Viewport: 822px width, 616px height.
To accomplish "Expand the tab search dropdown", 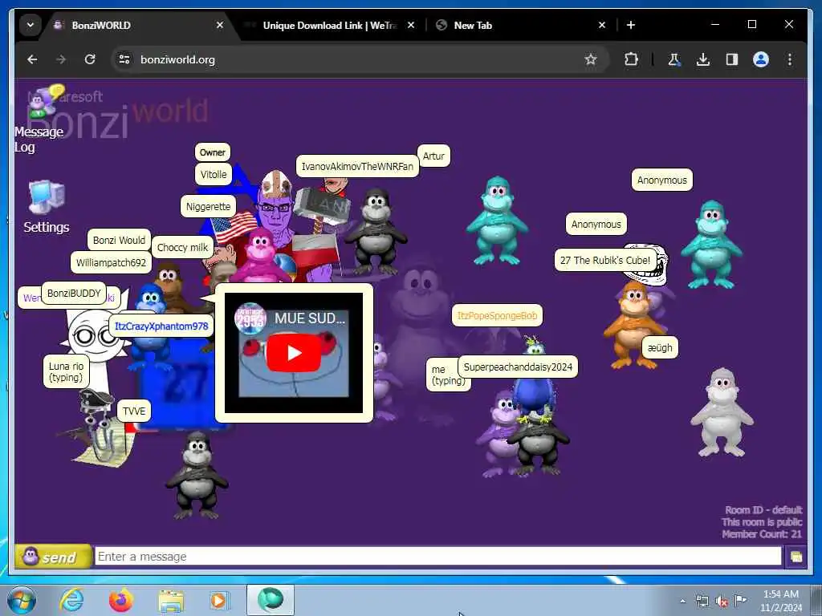I will [31, 25].
